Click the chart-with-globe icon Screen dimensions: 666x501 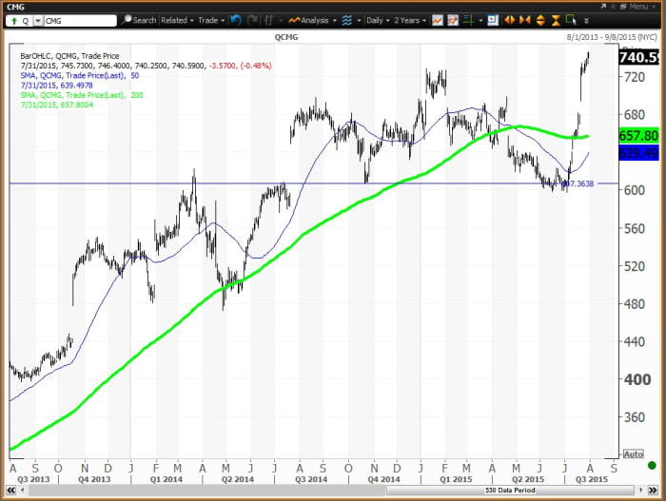coord(453,20)
